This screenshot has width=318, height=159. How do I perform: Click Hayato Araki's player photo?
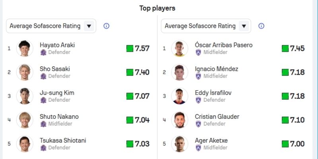tap(25, 48)
